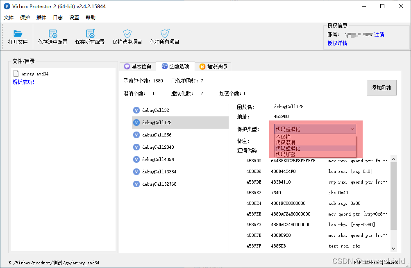The width and height of the screenshot is (411, 268).
Task: Click the V icon beside debugCall4096
Action: pos(136,159)
